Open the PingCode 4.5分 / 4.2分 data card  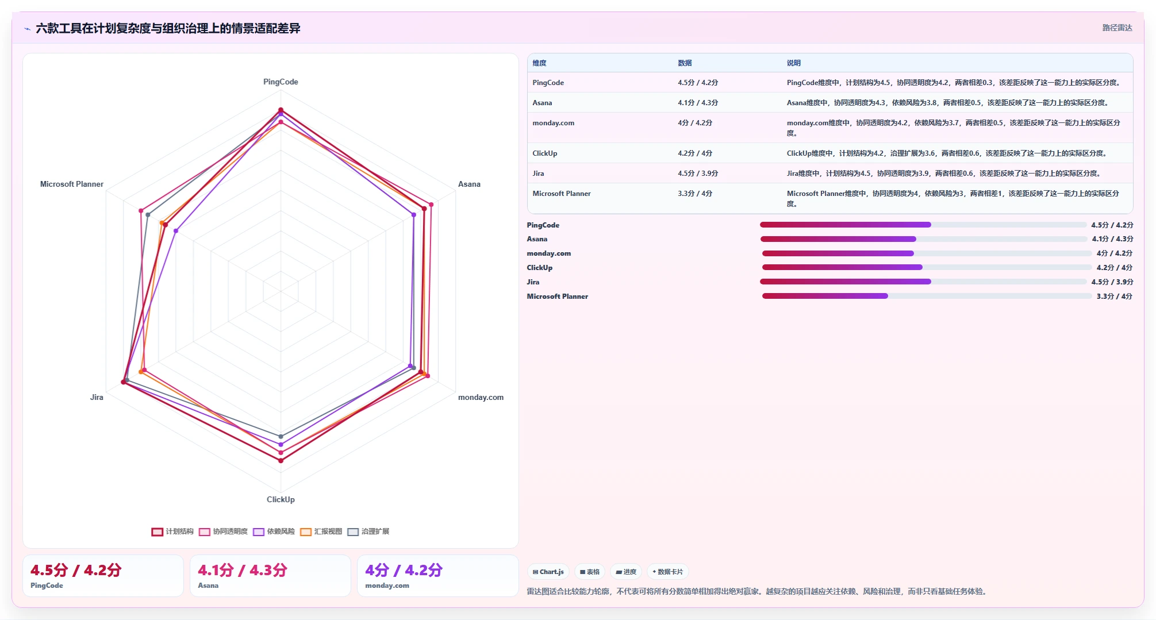coord(103,576)
